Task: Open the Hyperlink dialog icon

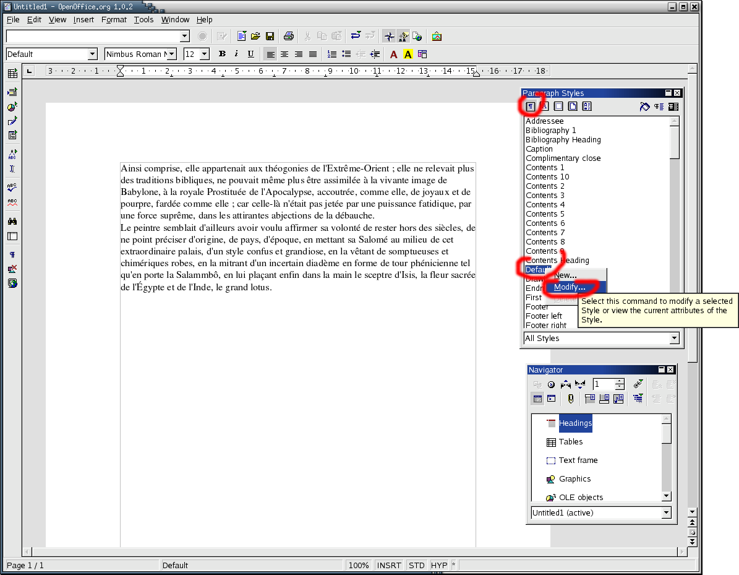Action: click(417, 37)
